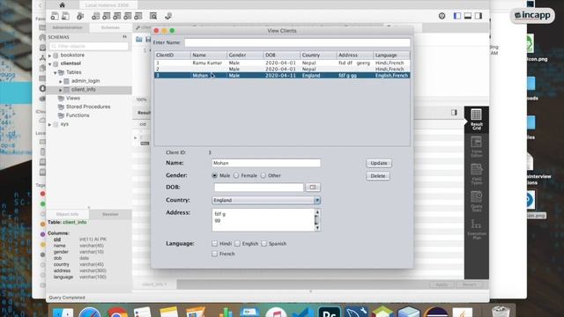Click into the Name field containing Mohan
Screen dimensions: 564x317
tap(266, 163)
